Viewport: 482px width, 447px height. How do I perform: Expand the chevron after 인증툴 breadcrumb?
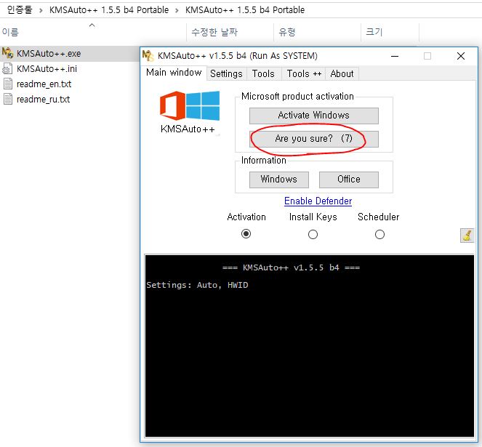(x=41, y=10)
